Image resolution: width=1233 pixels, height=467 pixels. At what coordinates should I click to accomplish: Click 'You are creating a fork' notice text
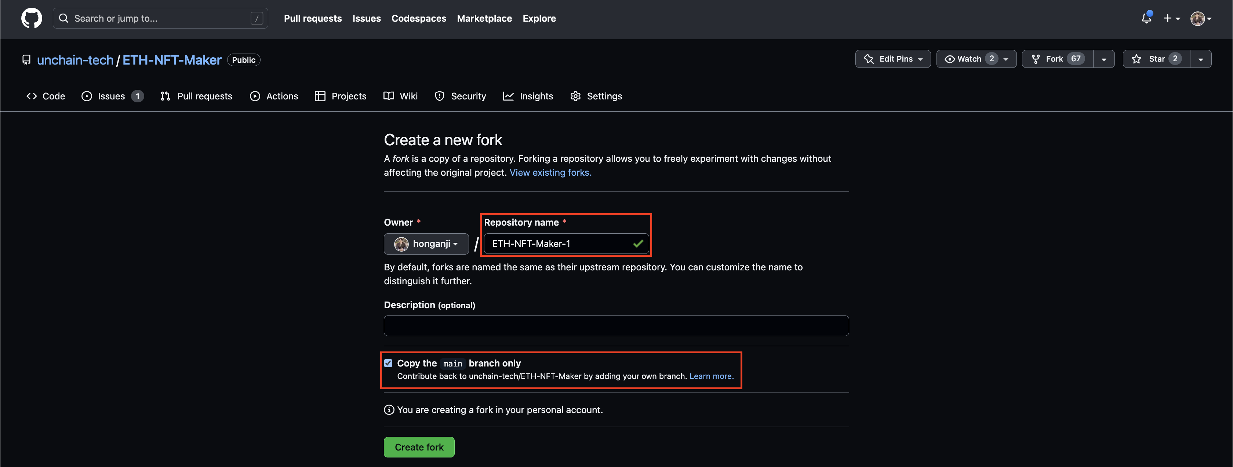pos(500,410)
